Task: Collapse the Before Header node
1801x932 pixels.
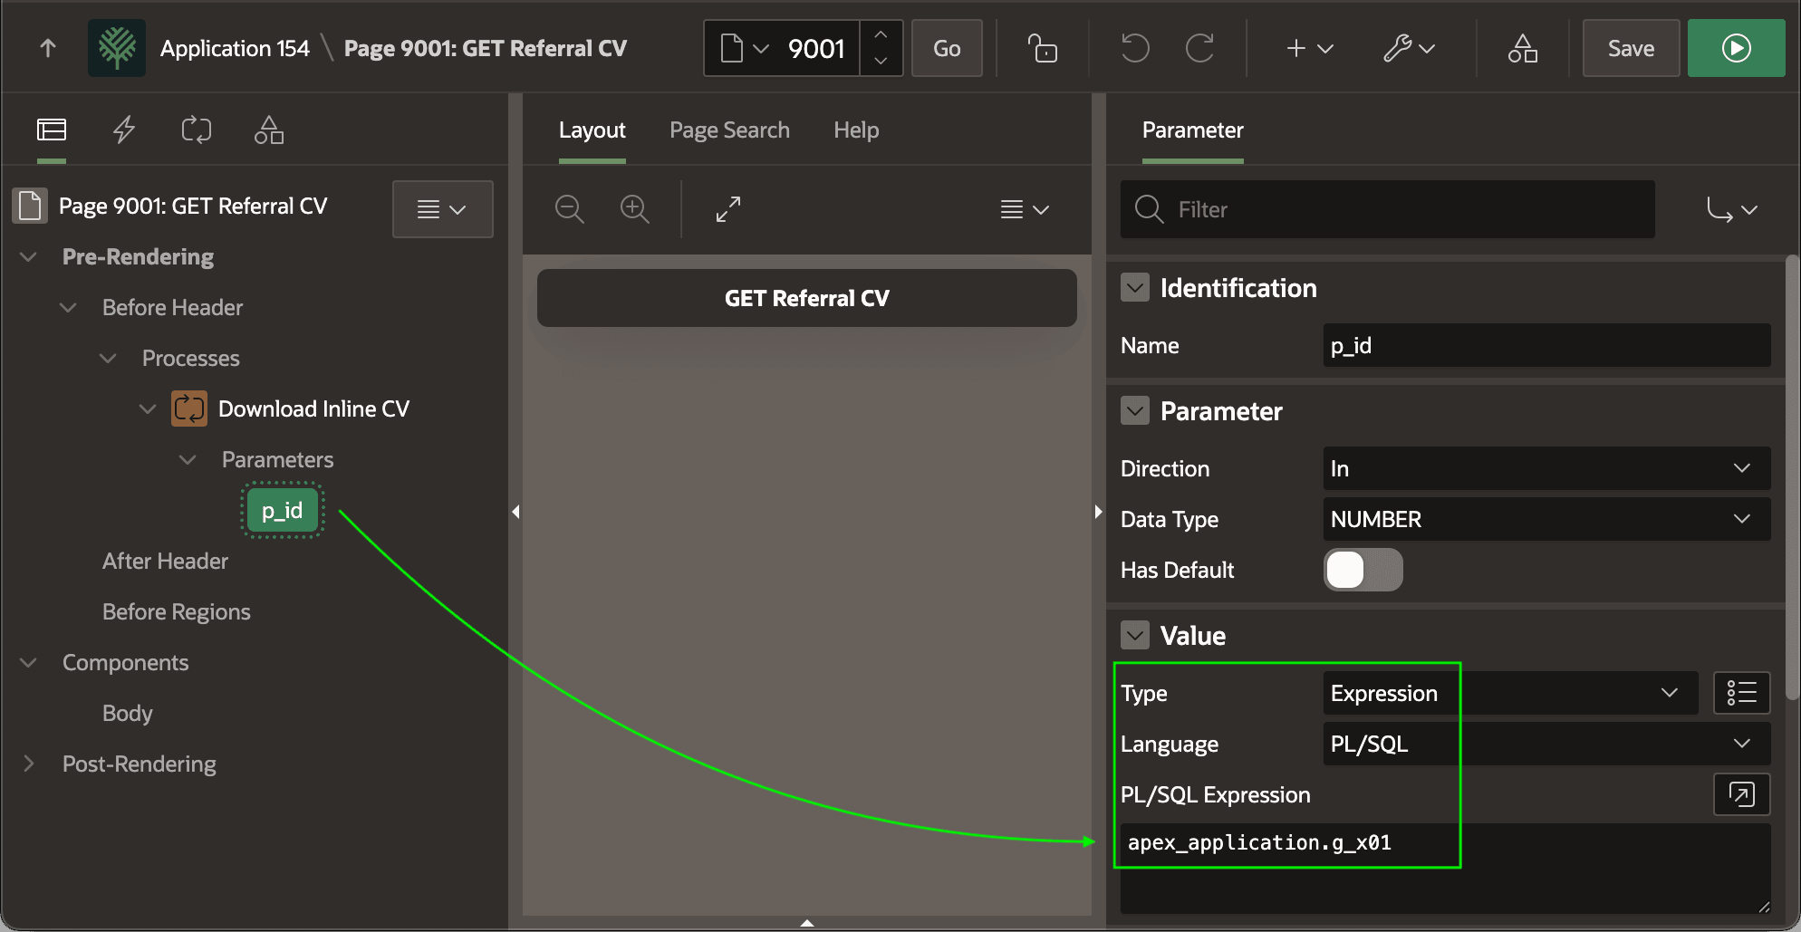Action: pos(68,308)
